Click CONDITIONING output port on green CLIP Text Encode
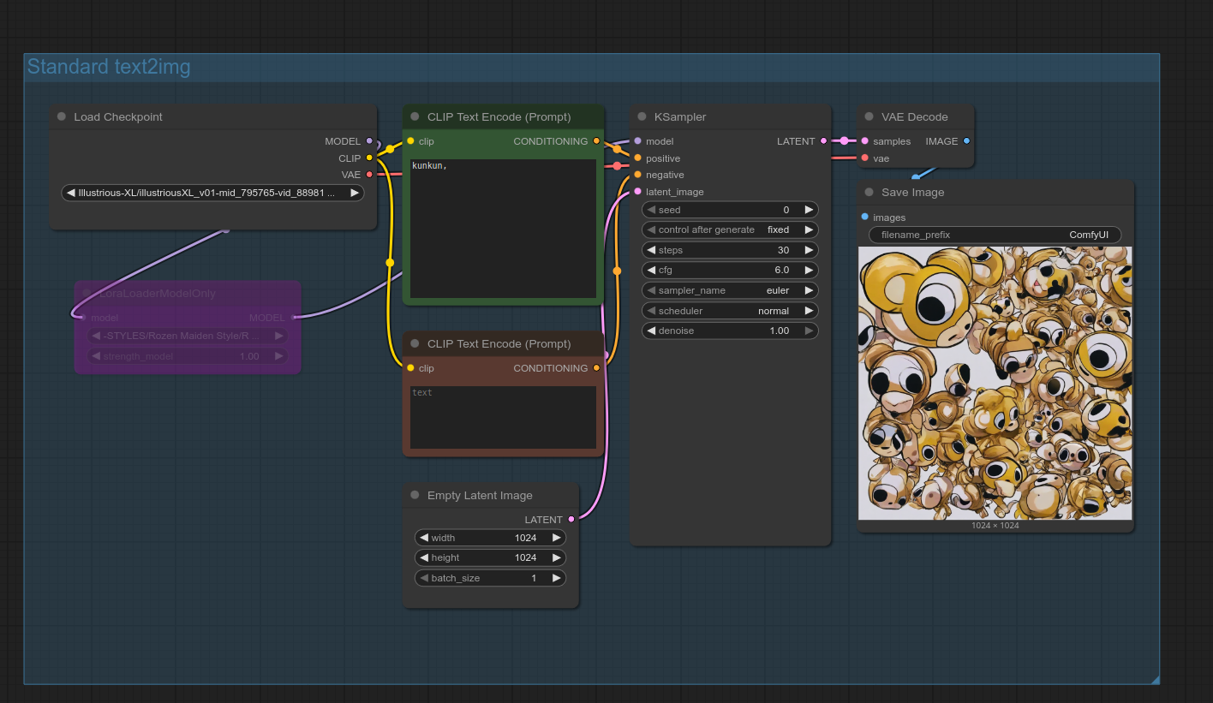This screenshot has width=1213, height=703. point(596,141)
